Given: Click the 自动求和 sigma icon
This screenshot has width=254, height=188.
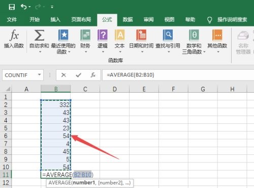Looking at the screenshot, I should tap(39, 35).
